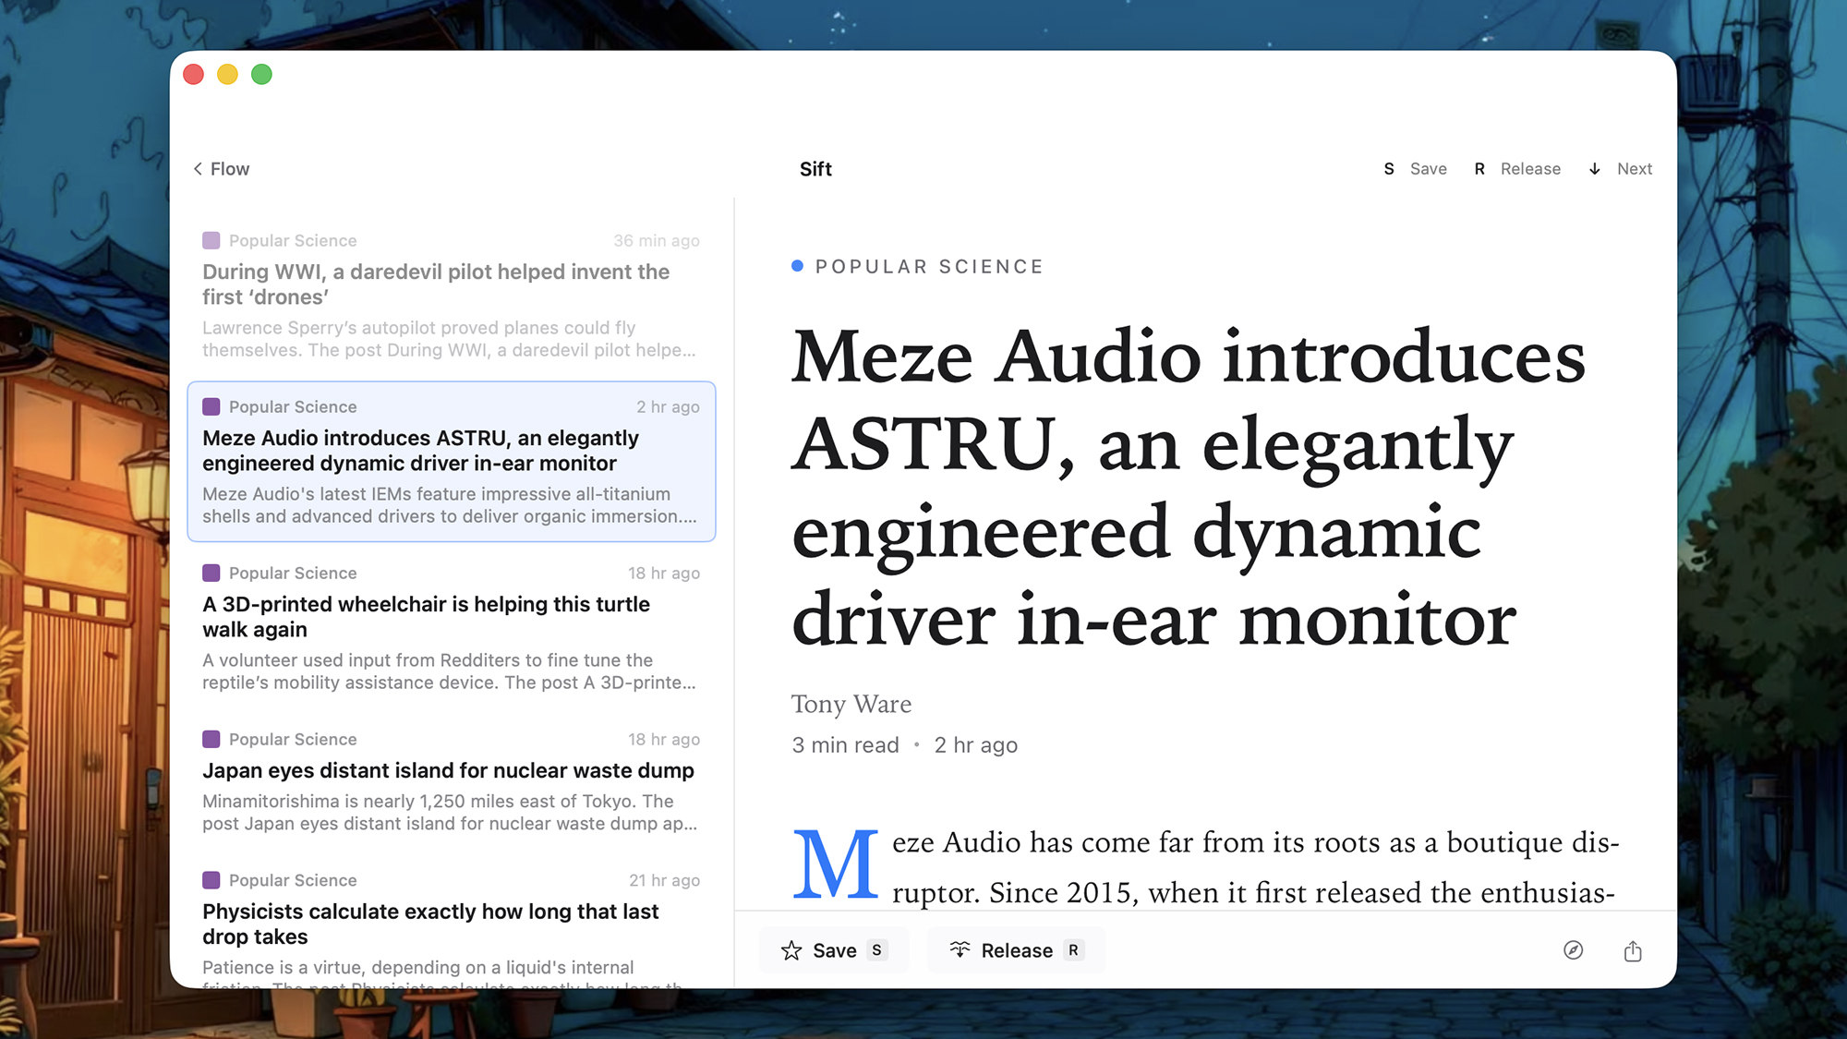This screenshot has height=1039, width=1847.
Task: Toggle the selected article's saved state via star icon
Action: 792,949
